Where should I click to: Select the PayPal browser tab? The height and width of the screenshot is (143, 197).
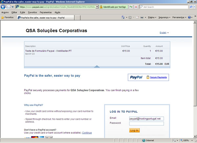pyautogui.click(x=46, y=18)
